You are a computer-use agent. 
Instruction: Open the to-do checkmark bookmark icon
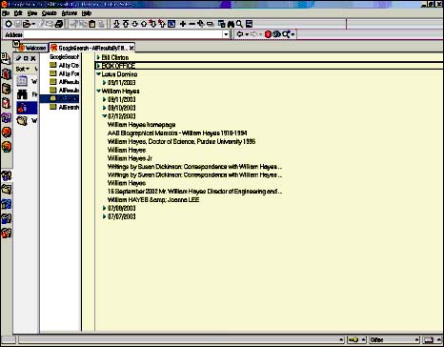pyautogui.click(x=6, y=103)
